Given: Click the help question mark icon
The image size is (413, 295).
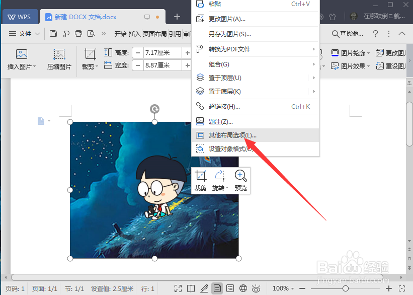Looking at the screenshot, I should coord(376,34).
